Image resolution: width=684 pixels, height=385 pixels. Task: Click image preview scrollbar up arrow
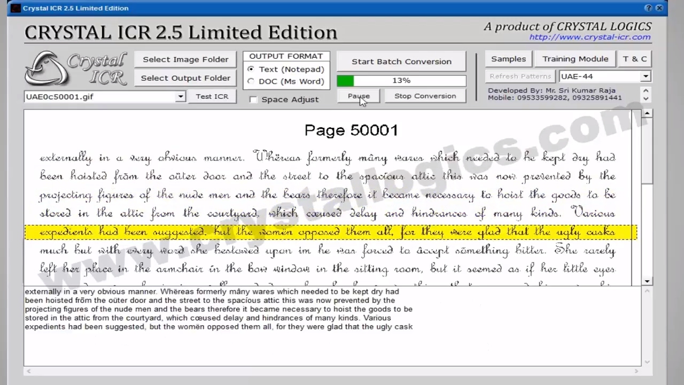point(647,113)
